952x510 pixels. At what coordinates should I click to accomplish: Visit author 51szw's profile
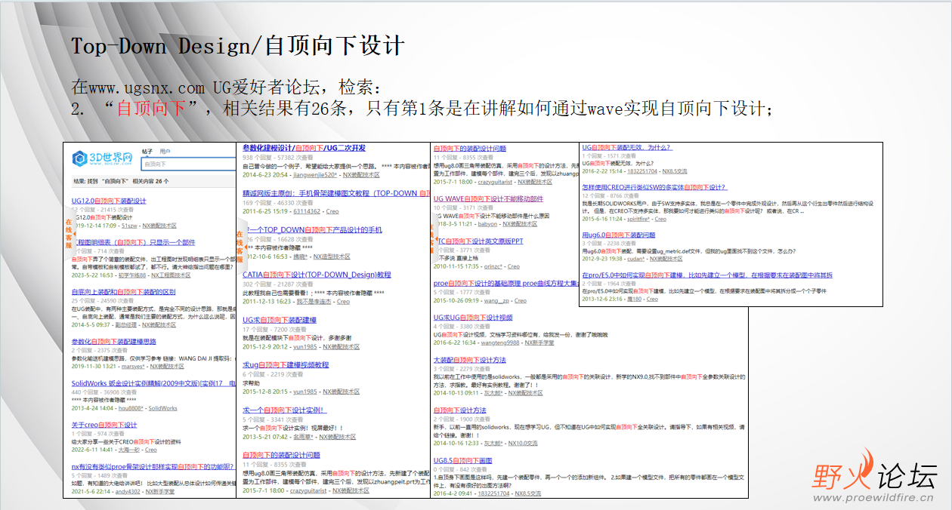tap(129, 226)
